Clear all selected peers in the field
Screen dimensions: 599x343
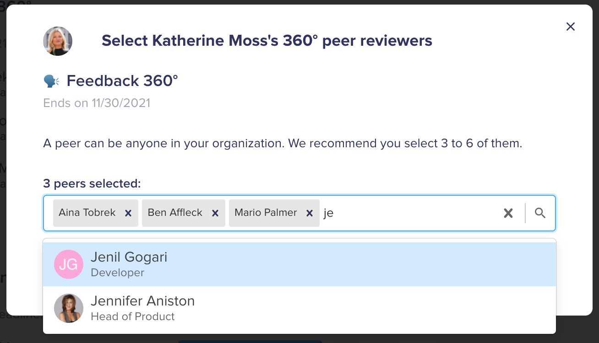coord(508,213)
